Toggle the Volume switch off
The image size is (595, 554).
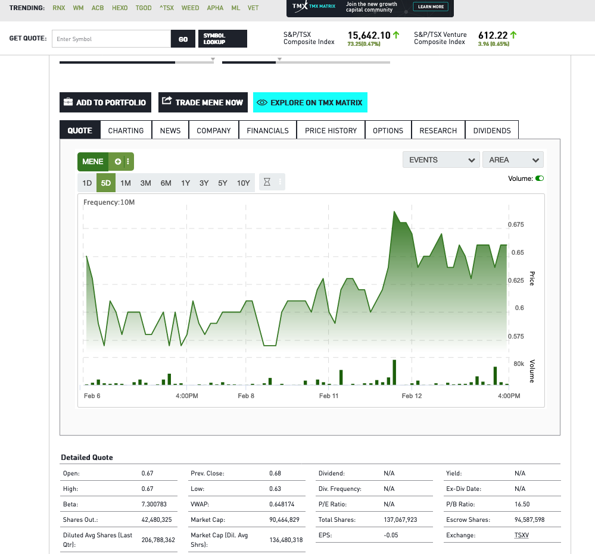[x=540, y=179]
